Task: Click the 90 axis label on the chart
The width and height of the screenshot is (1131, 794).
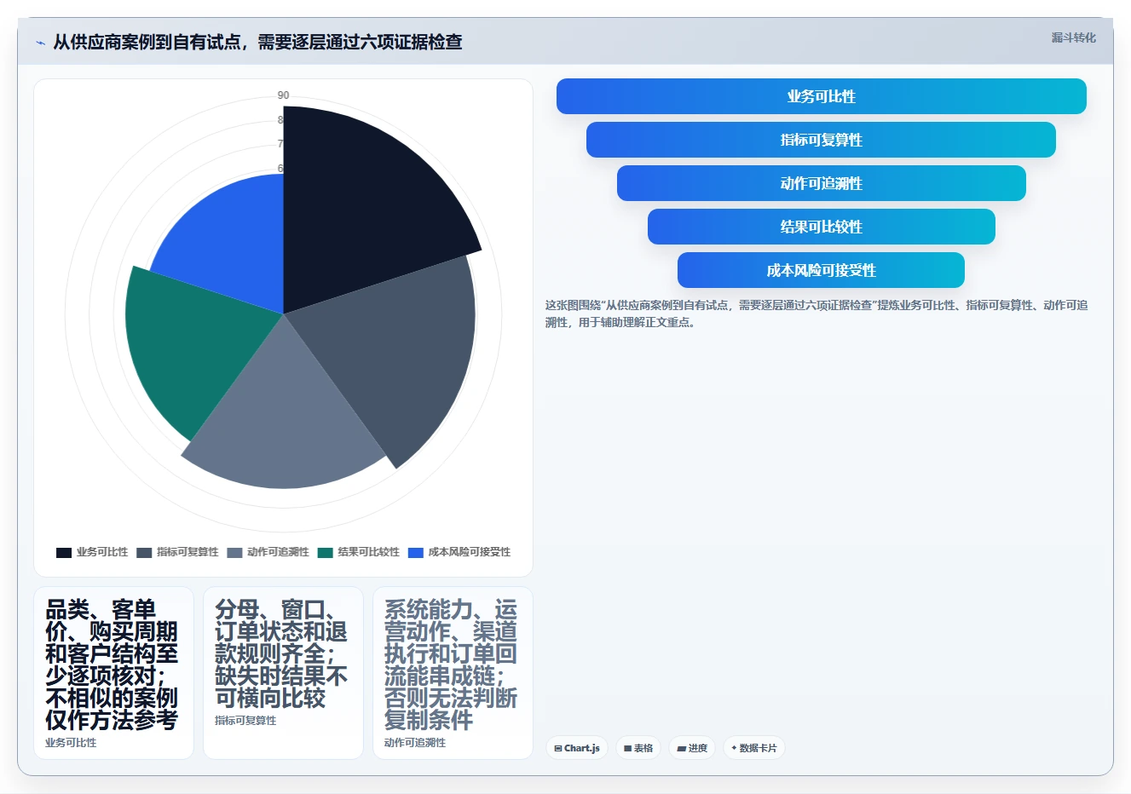Action: pyautogui.click(x=283, y=95)
